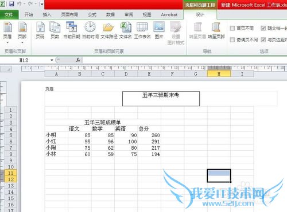Click cell containing 小陶
The image size is (287, 212).
57,148
